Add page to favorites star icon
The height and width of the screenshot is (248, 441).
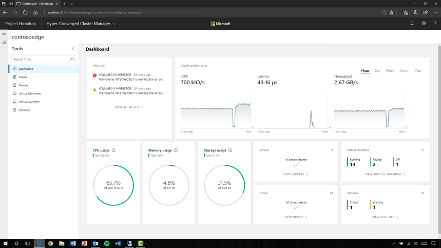[x=392, y=12]
